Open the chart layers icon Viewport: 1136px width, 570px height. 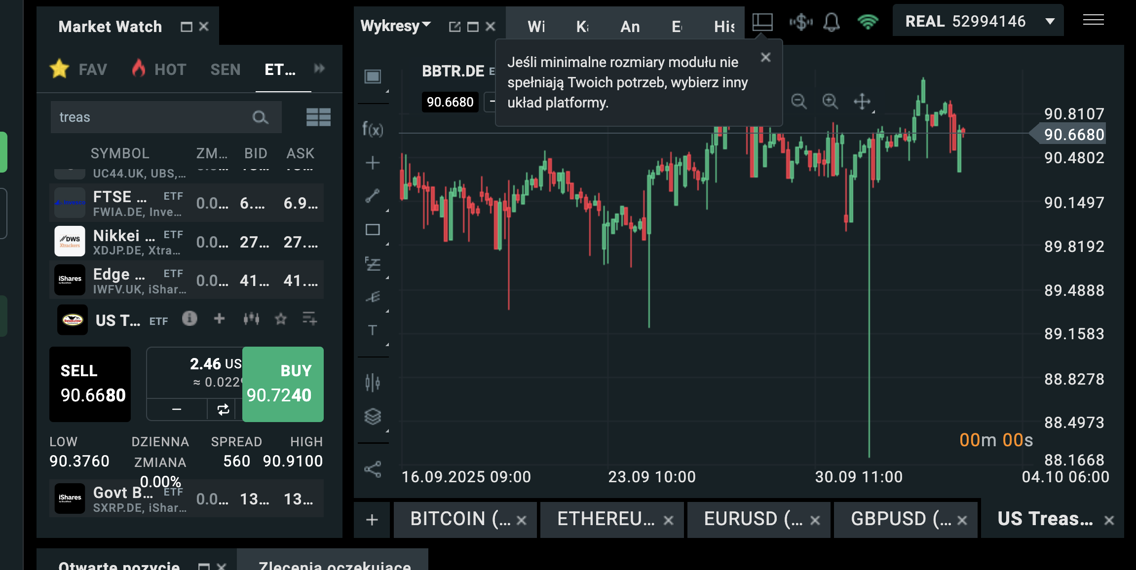373,417
